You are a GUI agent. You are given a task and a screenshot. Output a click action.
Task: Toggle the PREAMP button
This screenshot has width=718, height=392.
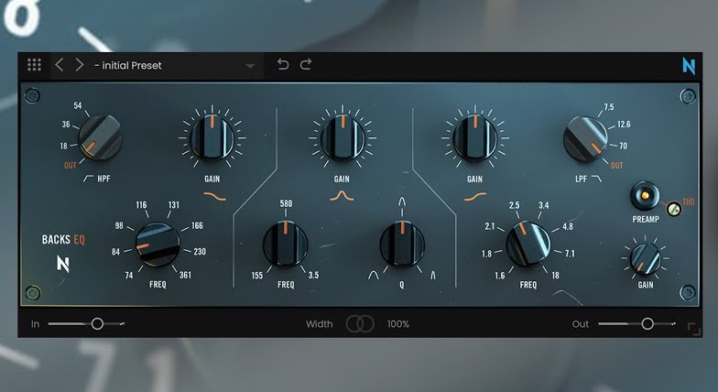coord(647,195)
